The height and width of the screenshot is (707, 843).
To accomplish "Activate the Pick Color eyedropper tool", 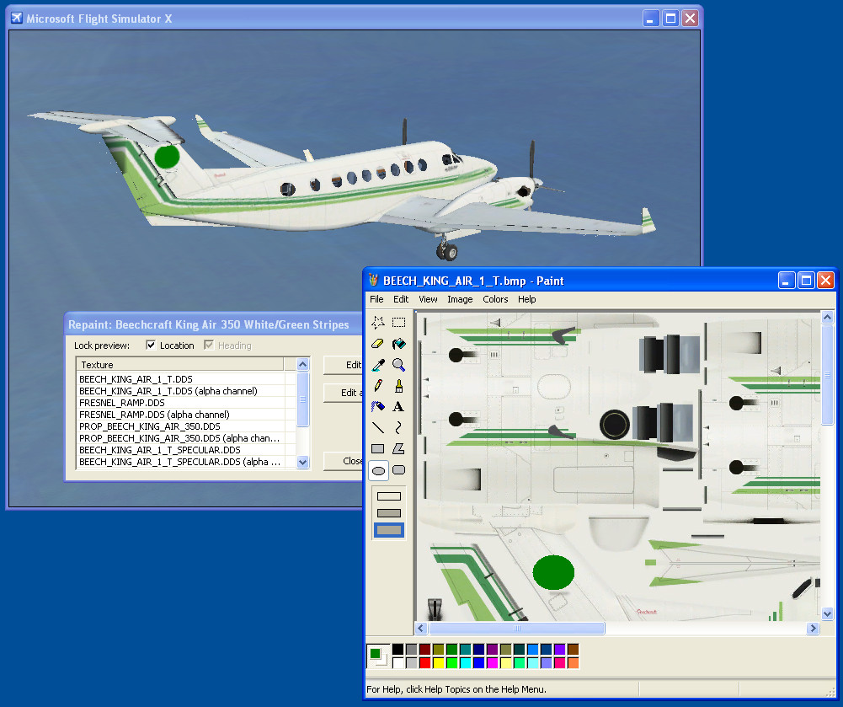I will tap(378, 364).
